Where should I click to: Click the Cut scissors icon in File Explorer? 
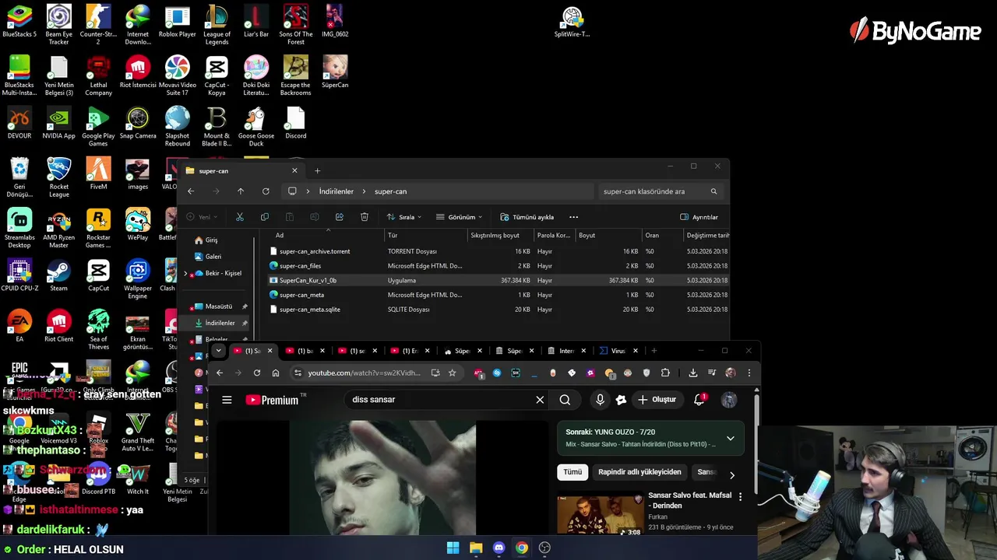click(x=240, y=217)
